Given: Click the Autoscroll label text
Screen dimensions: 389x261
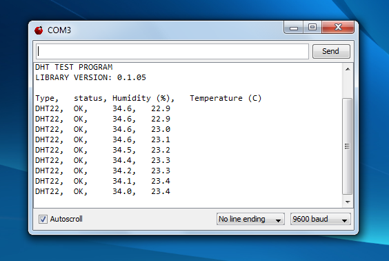Looking at the screenshot, I should [66, 219].
